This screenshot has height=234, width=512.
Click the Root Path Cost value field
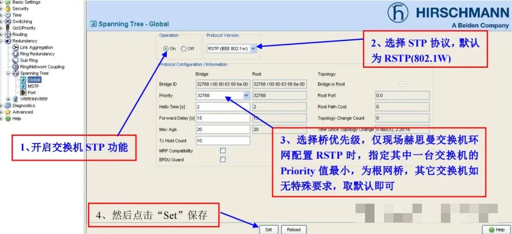coord(402,107)
